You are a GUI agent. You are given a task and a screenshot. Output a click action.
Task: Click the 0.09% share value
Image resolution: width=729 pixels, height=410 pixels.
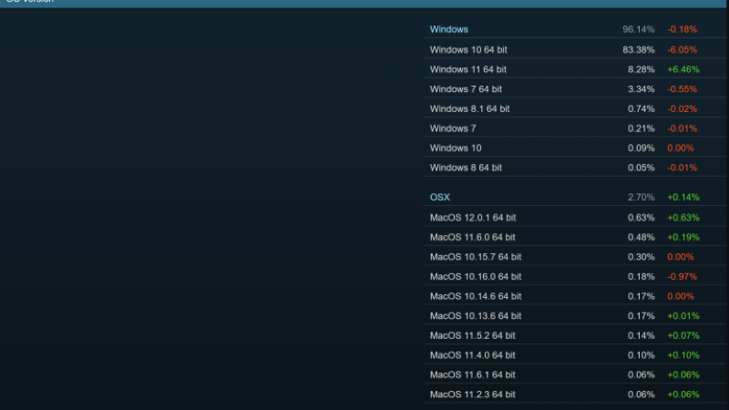[x=642, y=149]
